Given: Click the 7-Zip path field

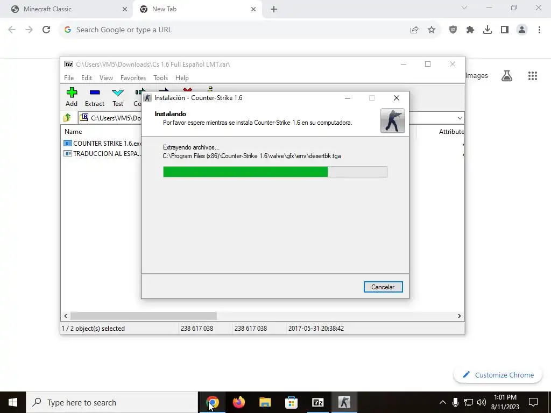Looking at the screenshot, I should [x=110, y=118].
